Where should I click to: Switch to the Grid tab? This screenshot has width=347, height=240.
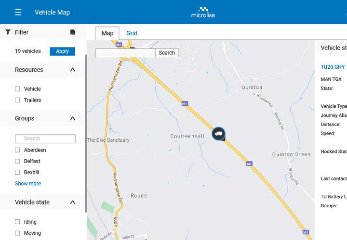pos(132,33)
